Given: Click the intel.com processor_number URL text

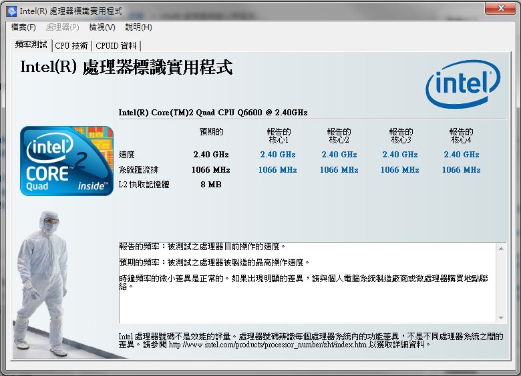Looking at the screenshot, I should [x=267, y=345].
